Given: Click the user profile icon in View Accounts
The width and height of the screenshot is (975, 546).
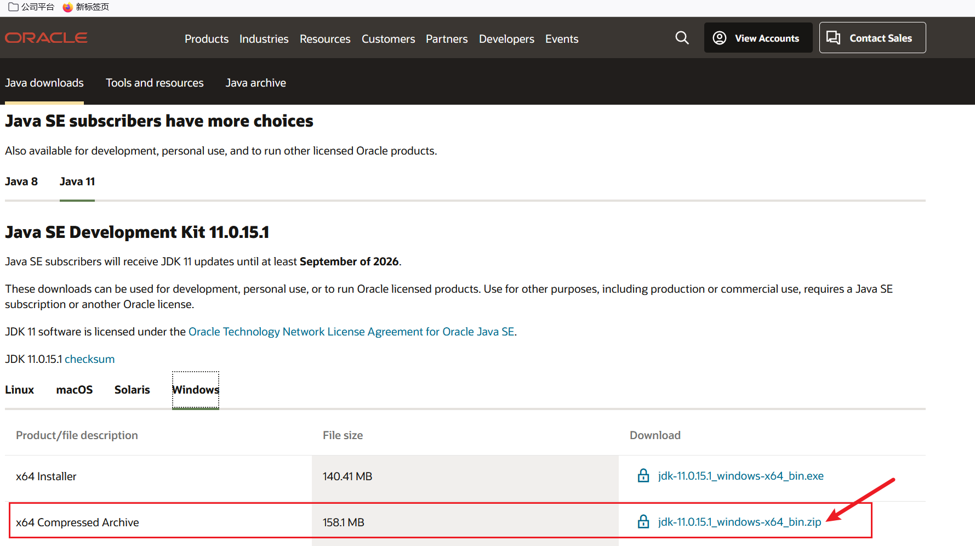Looking at the screenshot, I should pyautogui.click(x=720, y=38).
